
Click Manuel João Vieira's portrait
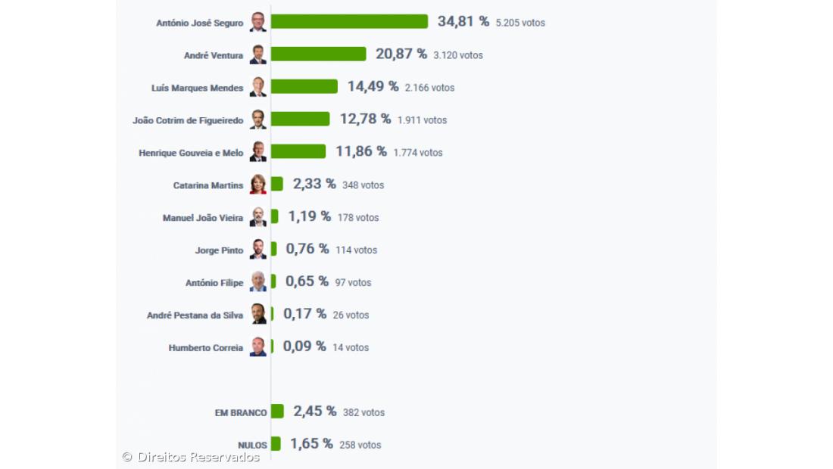pyautogui.click(x=258, y=217)
